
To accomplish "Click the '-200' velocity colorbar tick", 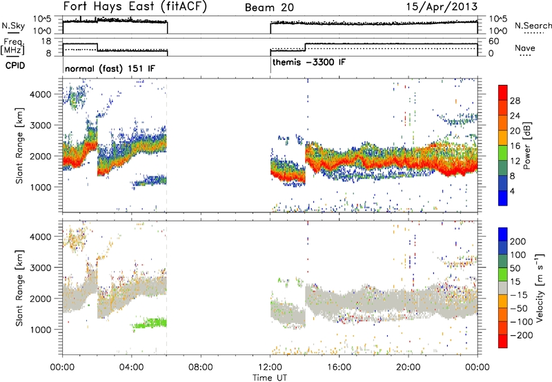I will (521, 335).
